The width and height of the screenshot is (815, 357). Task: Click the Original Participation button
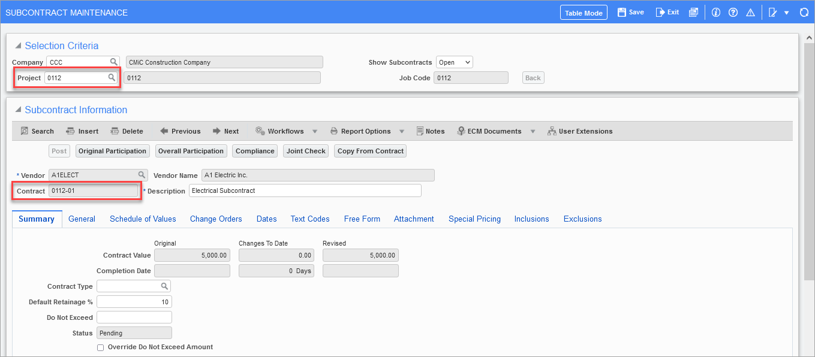coord(112,151)
